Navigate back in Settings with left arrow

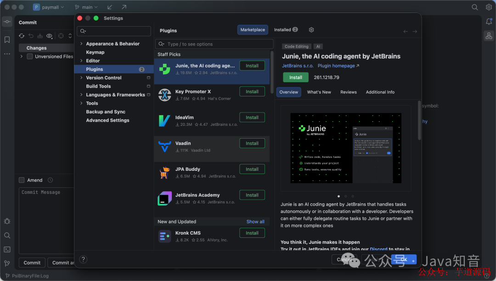point(406,31)
